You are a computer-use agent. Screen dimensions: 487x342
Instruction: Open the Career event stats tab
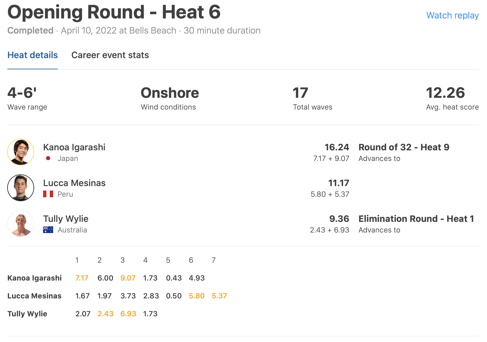110,55
